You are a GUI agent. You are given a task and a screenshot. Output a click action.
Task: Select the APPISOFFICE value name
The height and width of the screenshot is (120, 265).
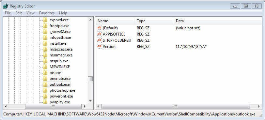click(x=114, y=34)
